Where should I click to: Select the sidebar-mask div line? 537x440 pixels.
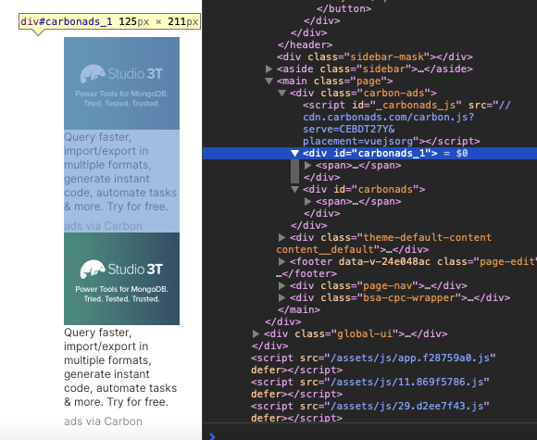pyautogui.click(x=375, y=57)
